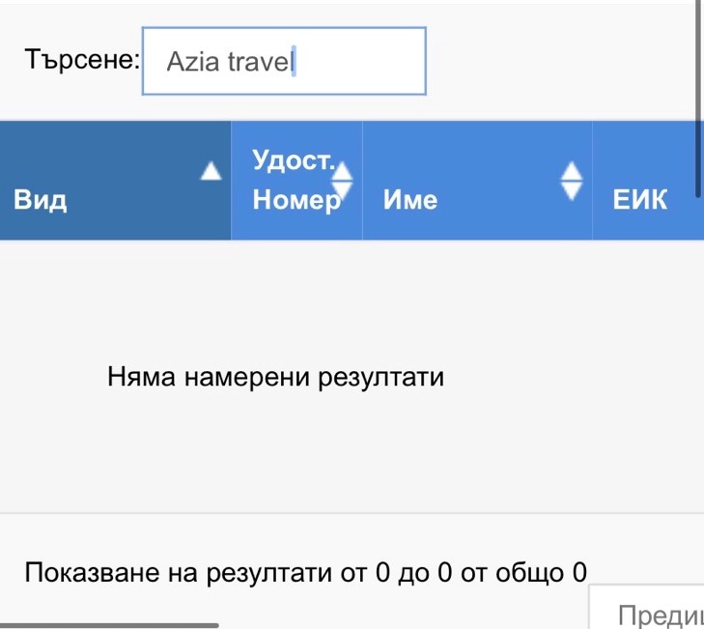704x629 pixels.
Task: Click the Удост. Номер column header text
Action: click(x=291, y=180)
